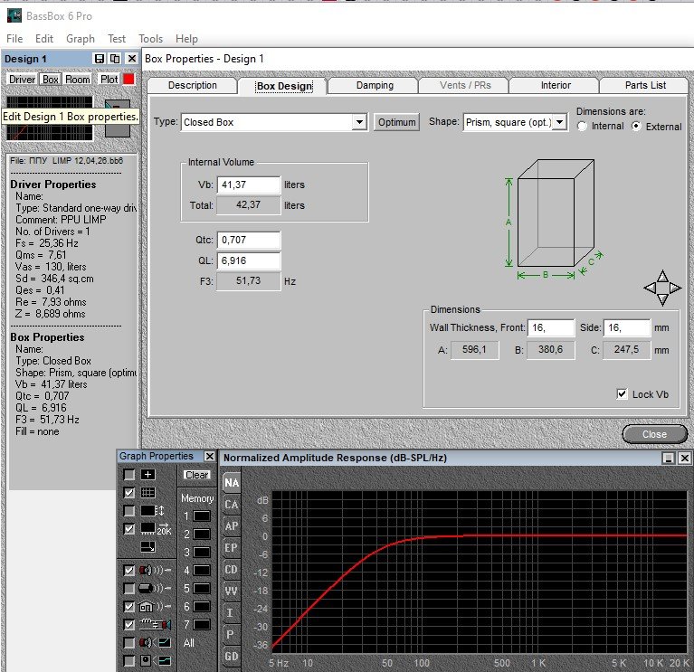Switch to the Damping tab
The height and width of the screenshot is (672, 694).
[x=374, y=86]
